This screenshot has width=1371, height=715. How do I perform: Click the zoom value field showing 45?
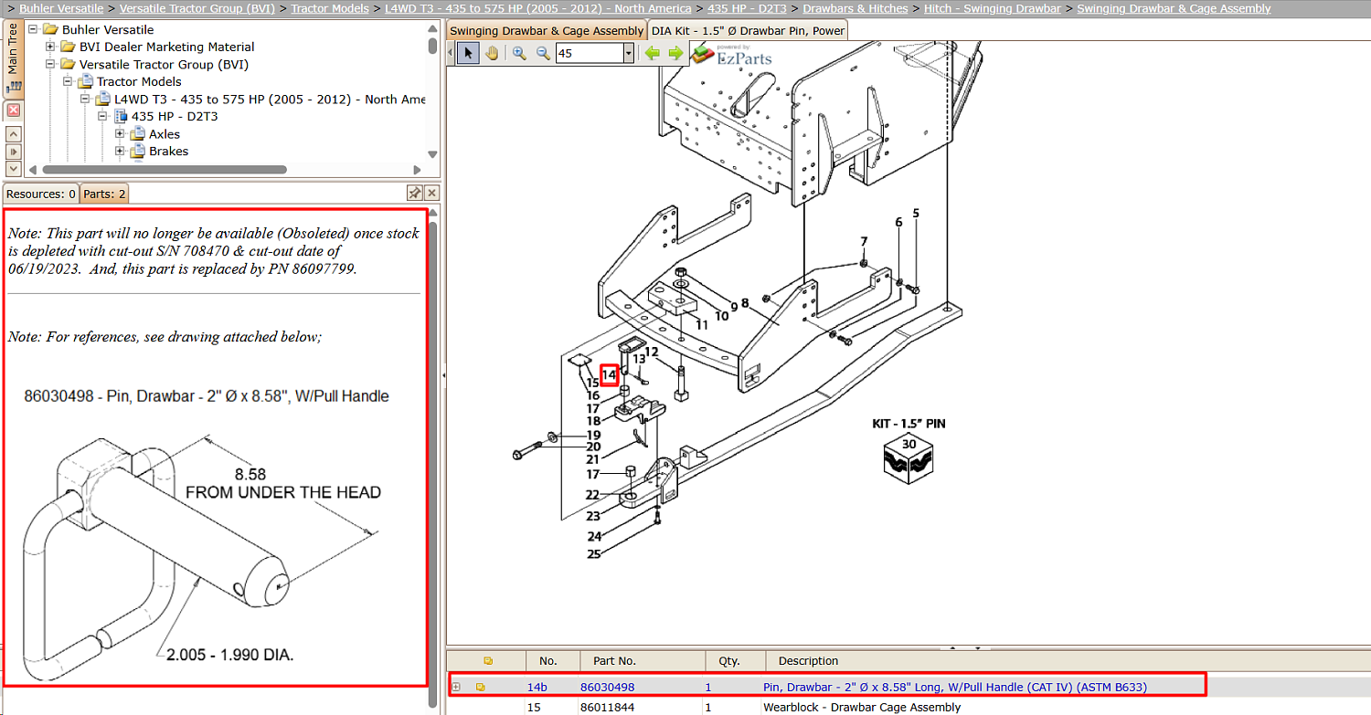coord(589,53)
